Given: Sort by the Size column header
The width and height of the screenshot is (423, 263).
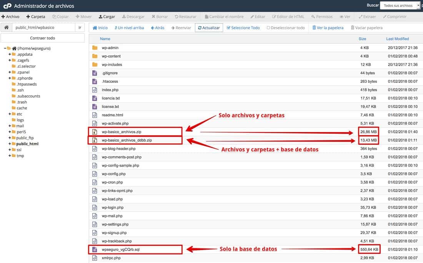Looking at the screenshot, I should (x=362, y=39).
